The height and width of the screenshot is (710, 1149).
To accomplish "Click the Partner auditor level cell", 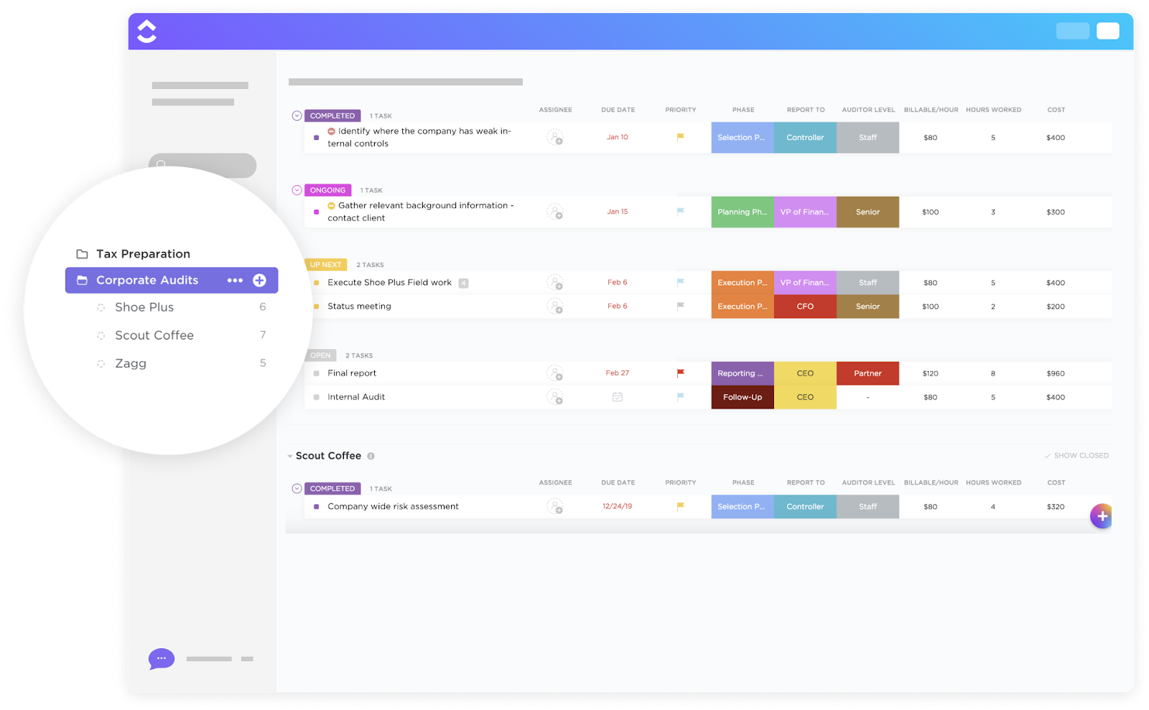I will pyautogui.click(x=867, y=373).
